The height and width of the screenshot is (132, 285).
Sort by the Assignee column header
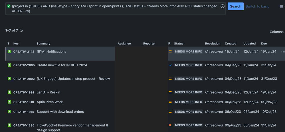point(124,44)
